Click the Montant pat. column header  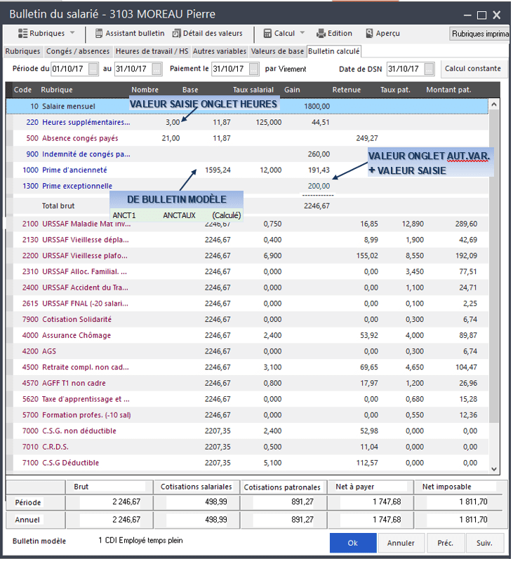point(448,90)
